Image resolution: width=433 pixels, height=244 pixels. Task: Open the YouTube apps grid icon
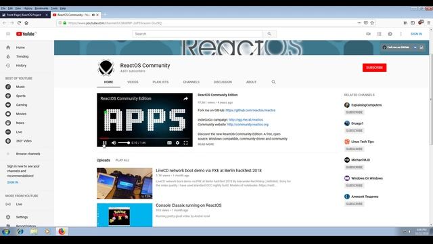click(379, 34)
